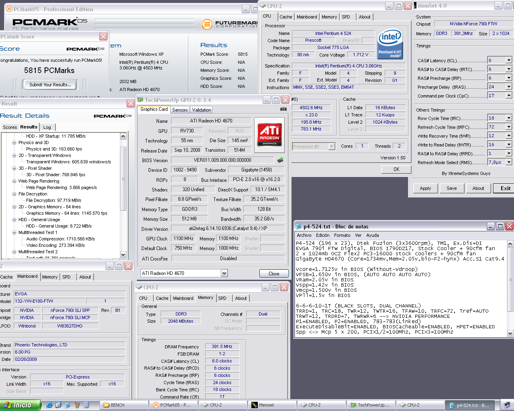The width and height of the screenshot is (514, 411).
Task: Click Notepad scroll-up arrow
Action: tap(510, 244)
